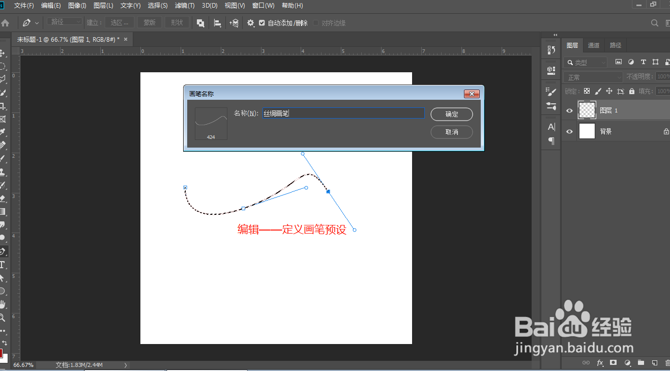Click the 选区... button
670x371 pixels.
[120, 22]
